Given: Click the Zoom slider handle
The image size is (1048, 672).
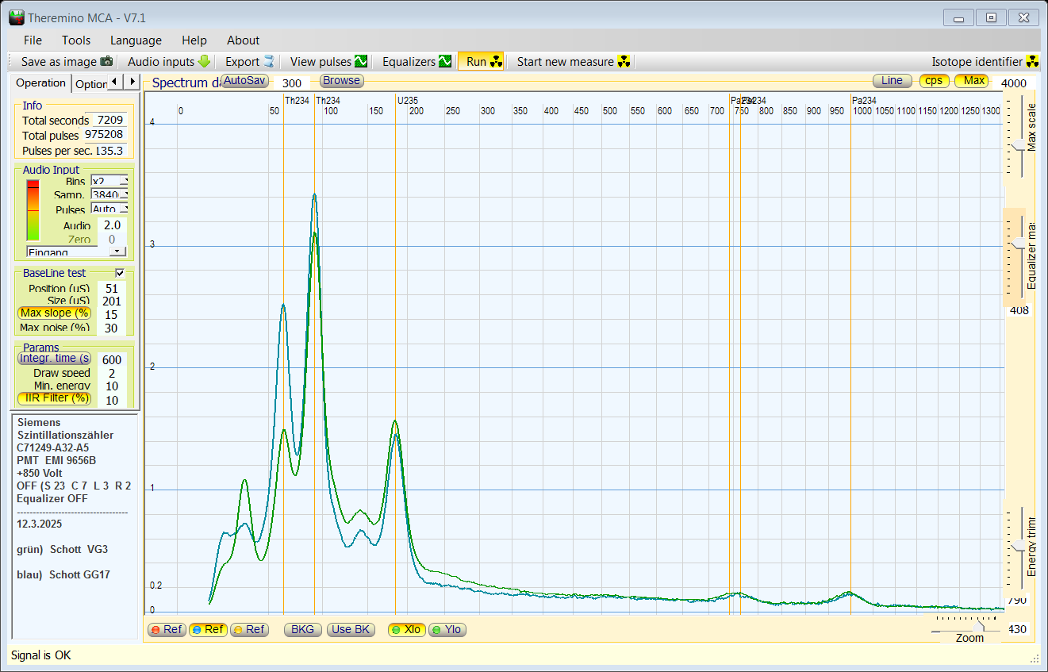Looking at the screenshot, I should pos(979,626).
